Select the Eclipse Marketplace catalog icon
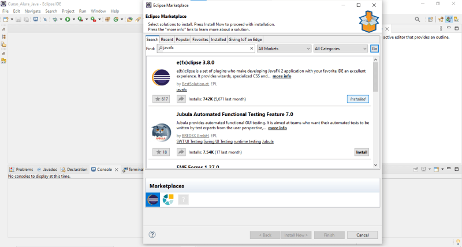This screenshot has height=247, width=462. [153, 200]
